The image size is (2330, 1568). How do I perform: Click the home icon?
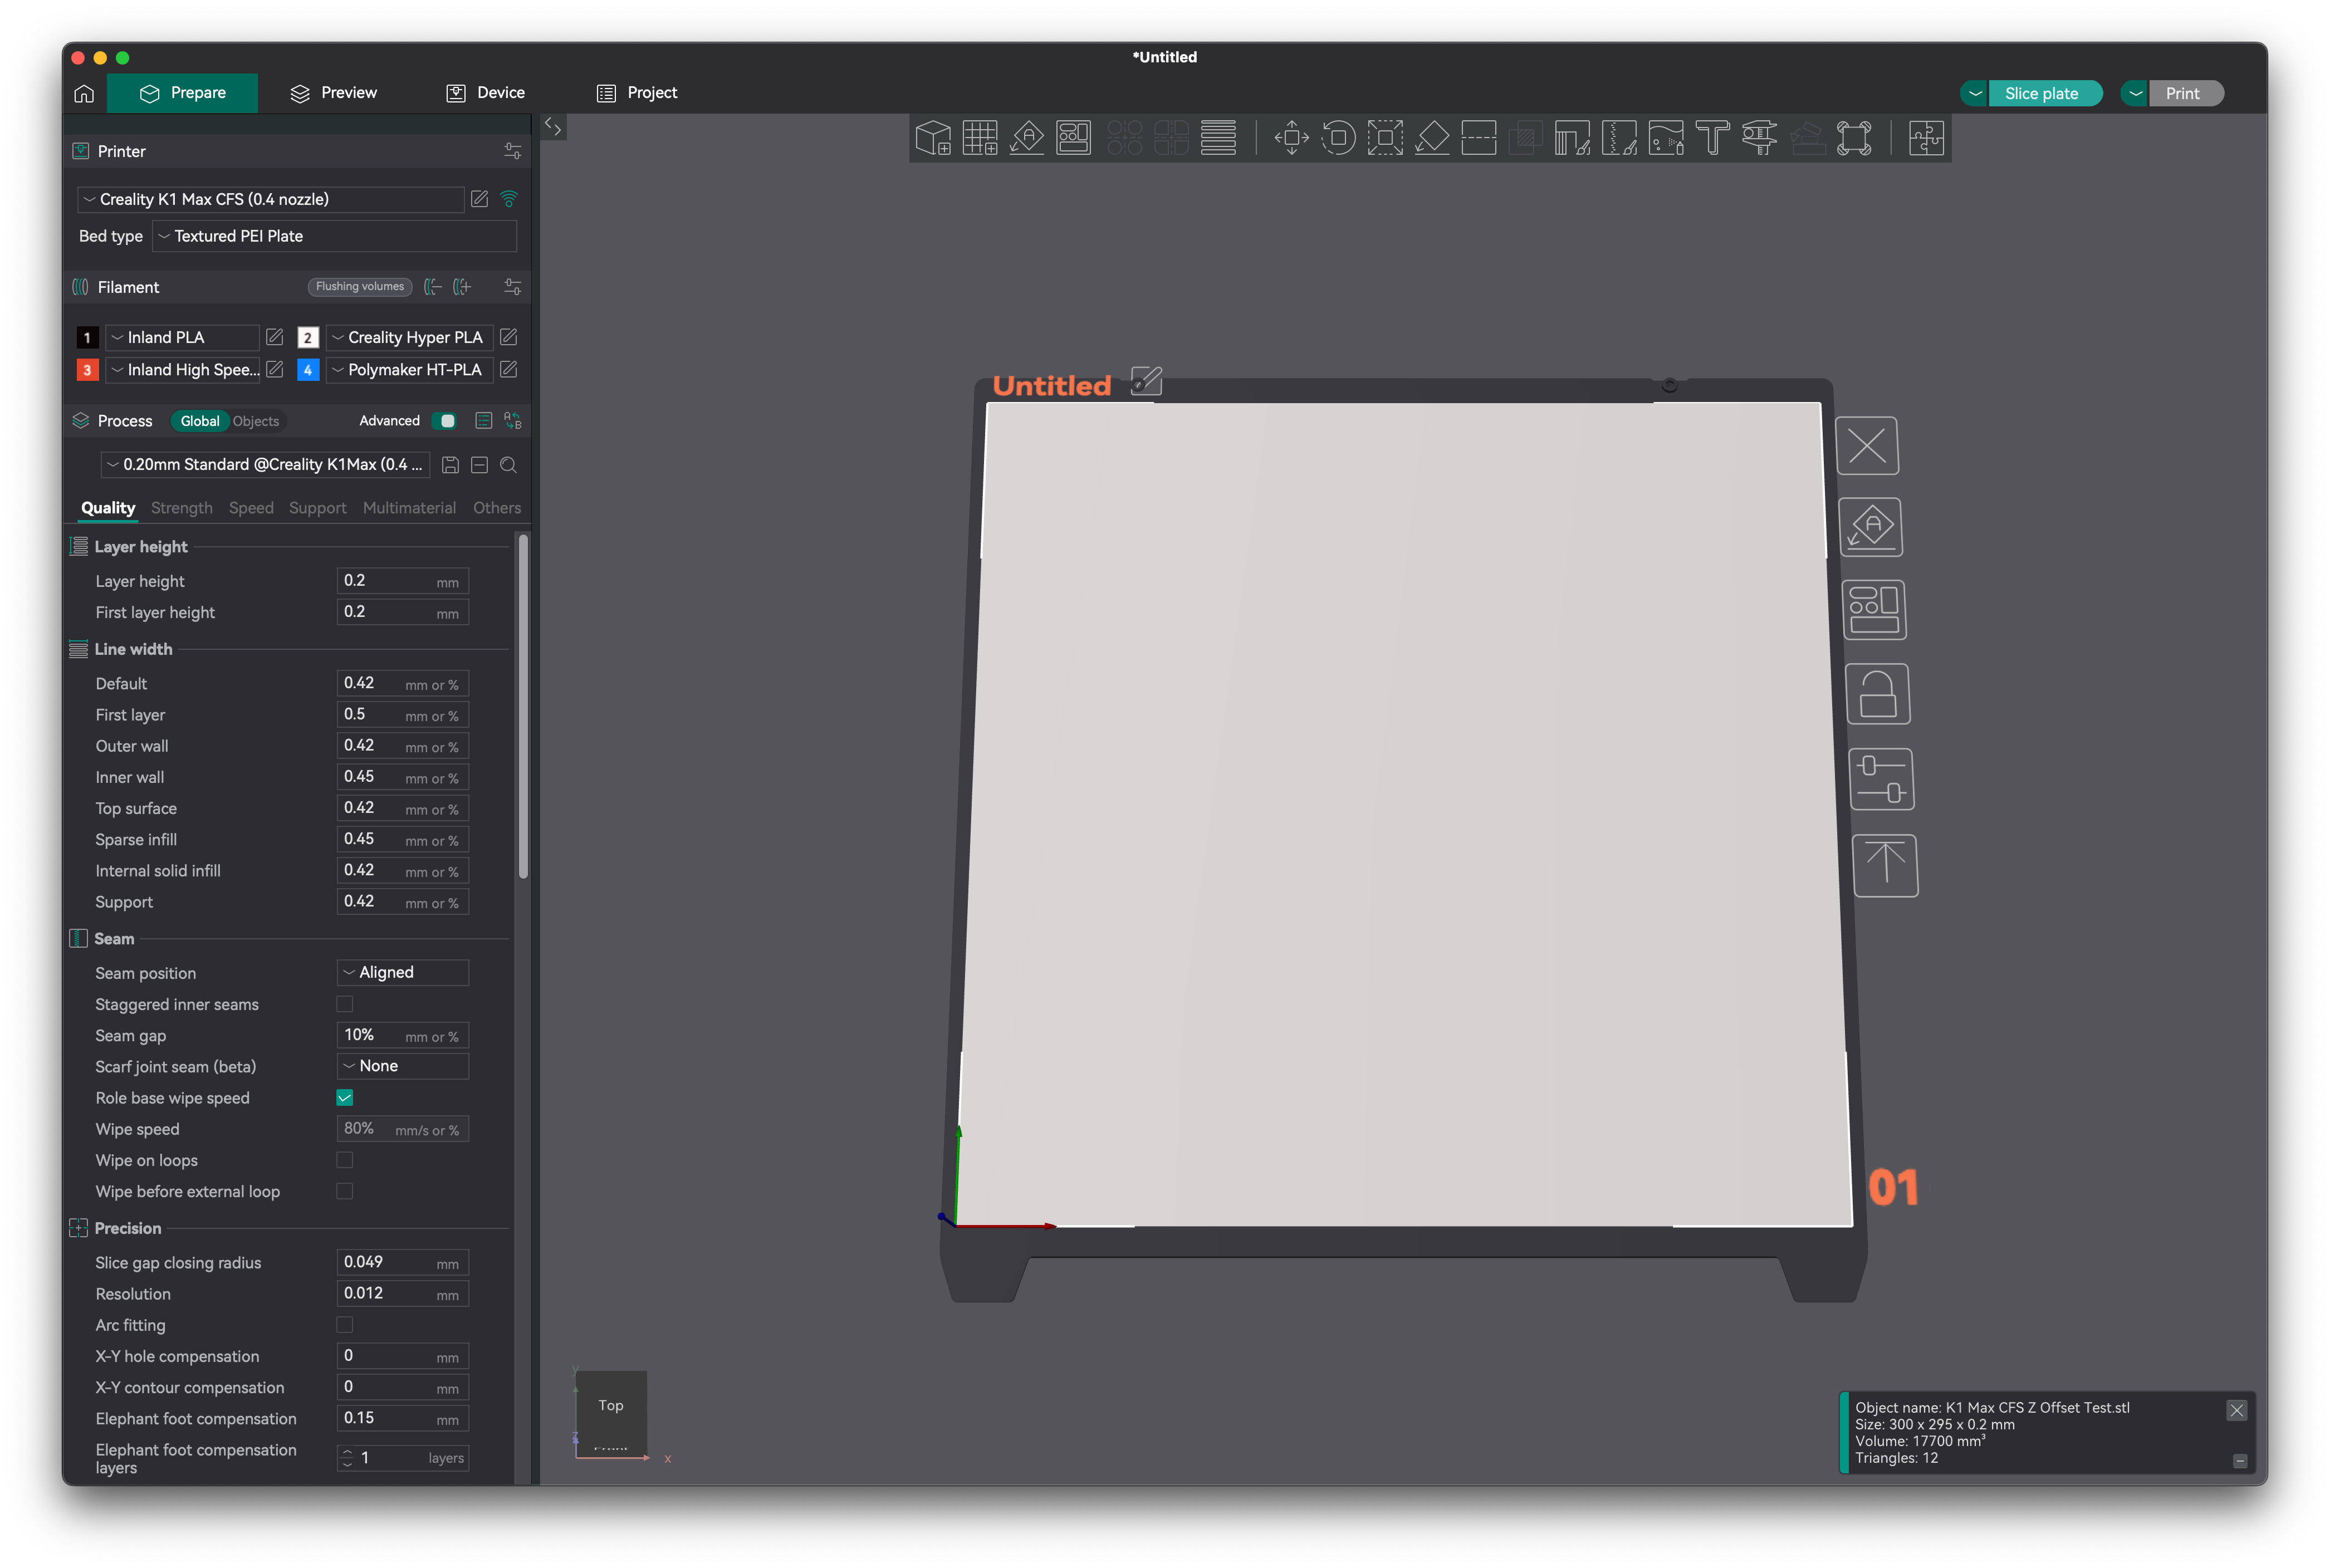point(84,93)
